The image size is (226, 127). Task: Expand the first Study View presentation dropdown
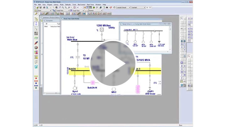(69, 11)
